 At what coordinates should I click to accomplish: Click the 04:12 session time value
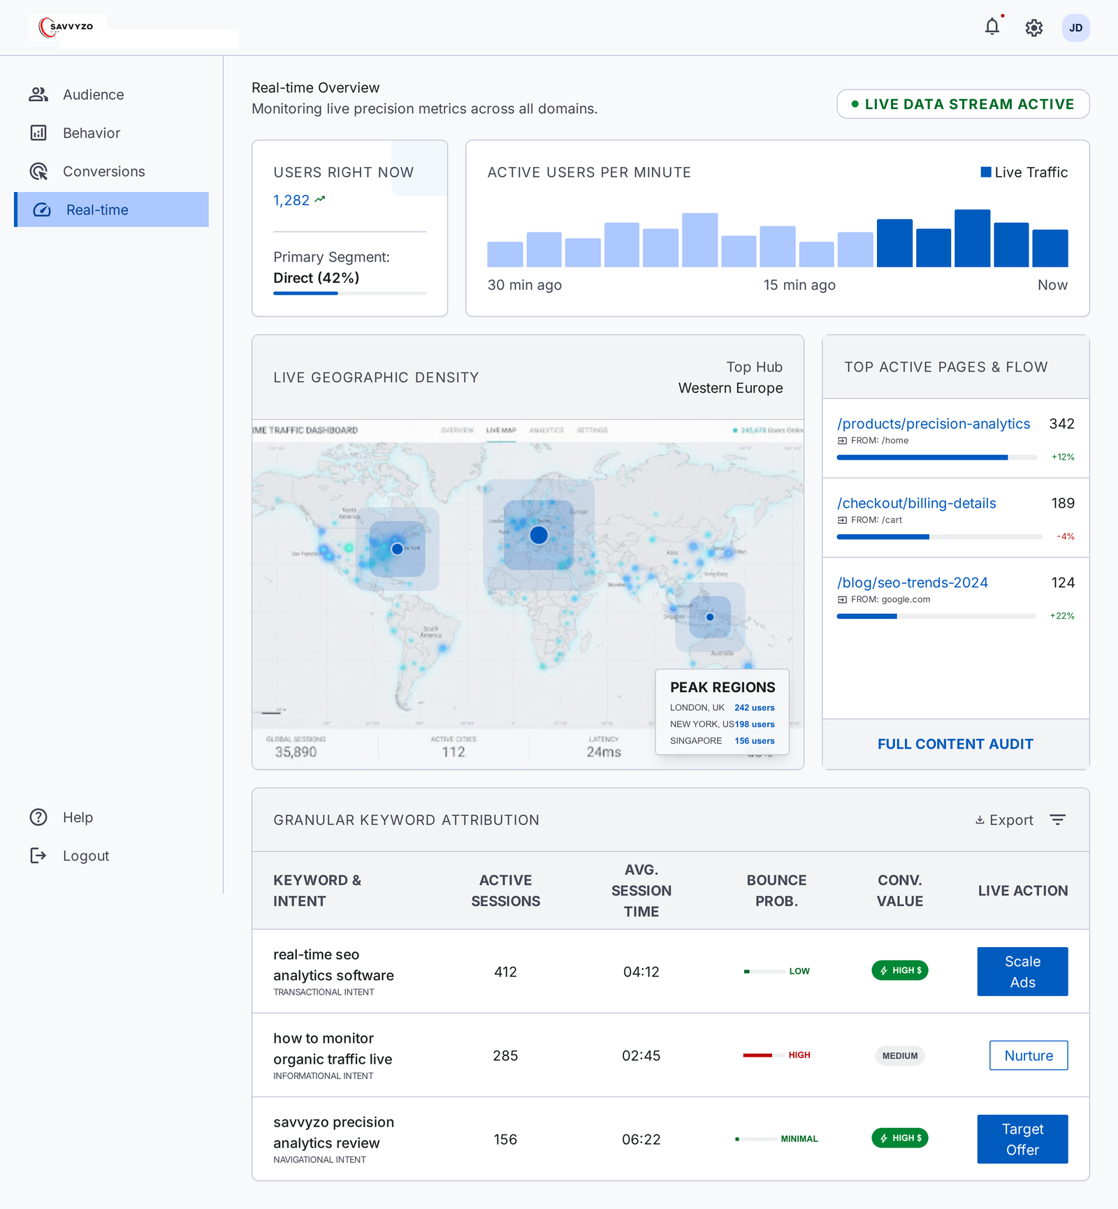click(641, 972)
